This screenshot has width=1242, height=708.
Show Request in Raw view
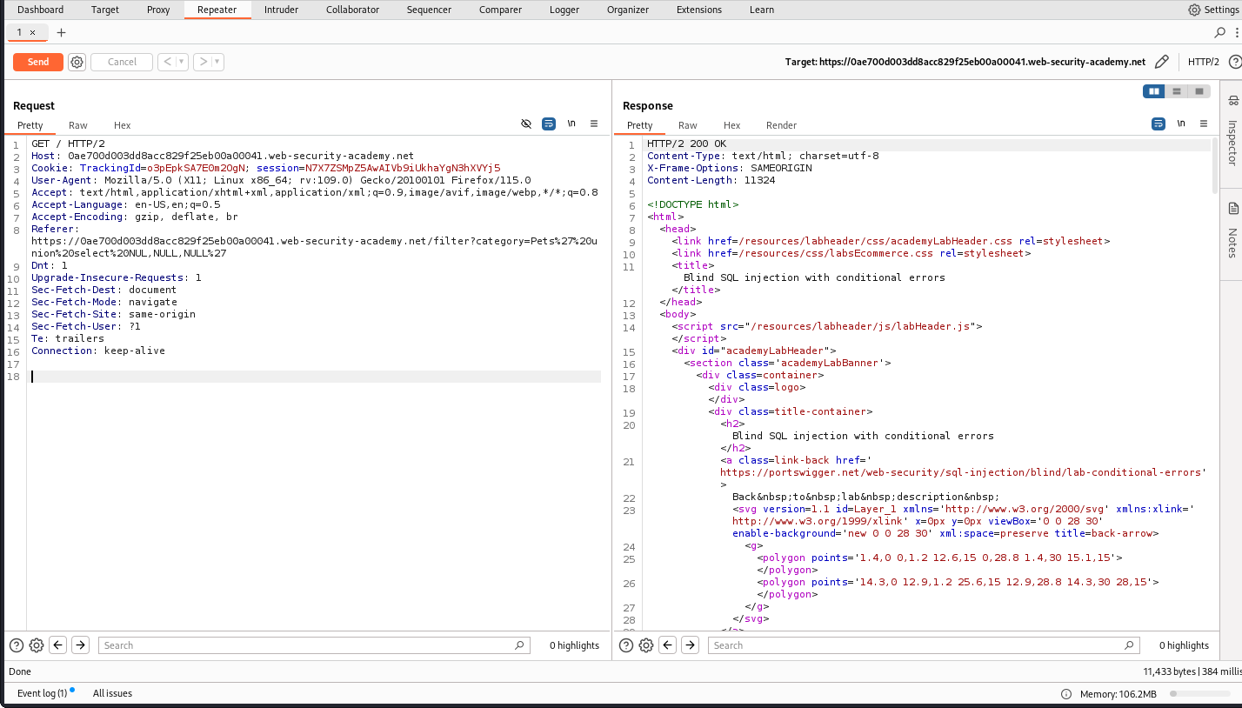coord(78,125)
